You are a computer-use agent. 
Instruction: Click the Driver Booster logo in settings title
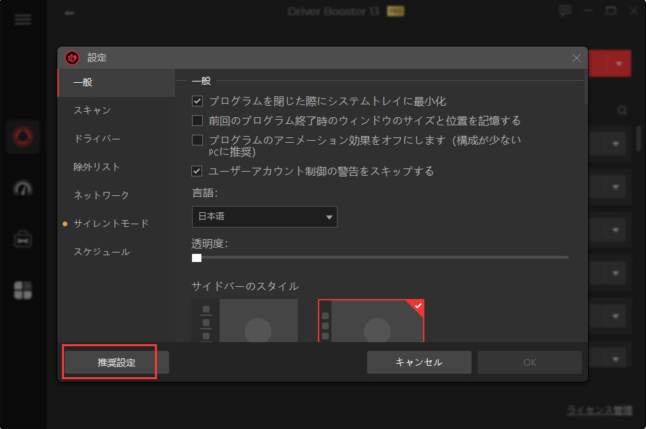[72, 58]
